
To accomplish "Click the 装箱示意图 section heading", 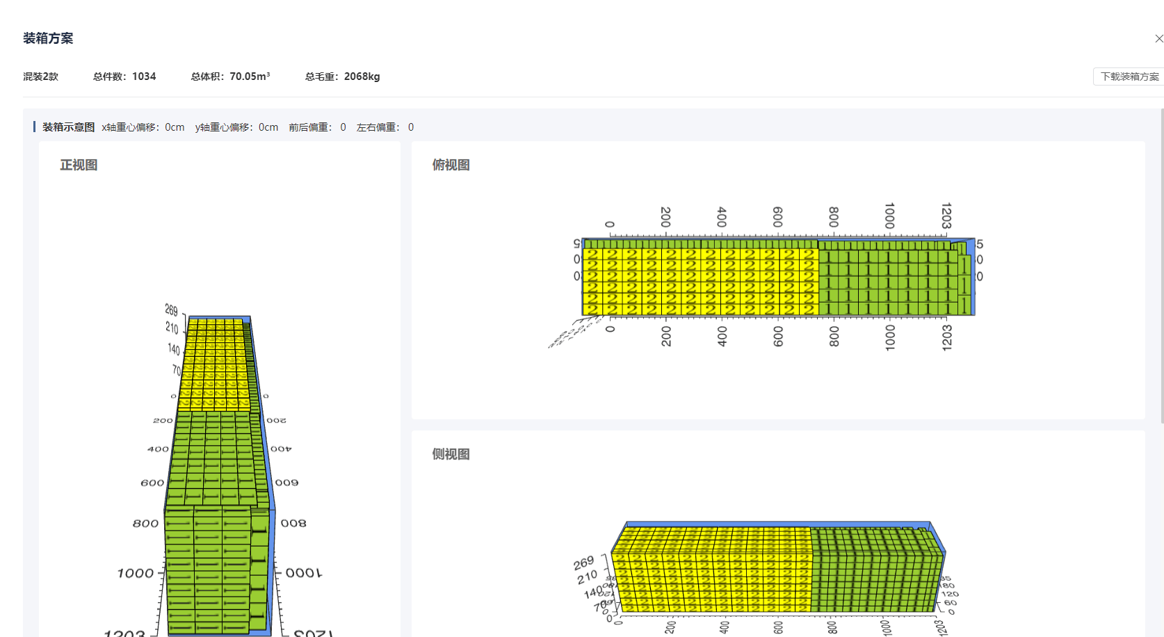I will 68,127.
